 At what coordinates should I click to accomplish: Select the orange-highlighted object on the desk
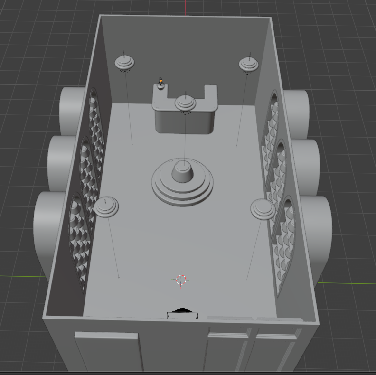click(x=161, y=83)
